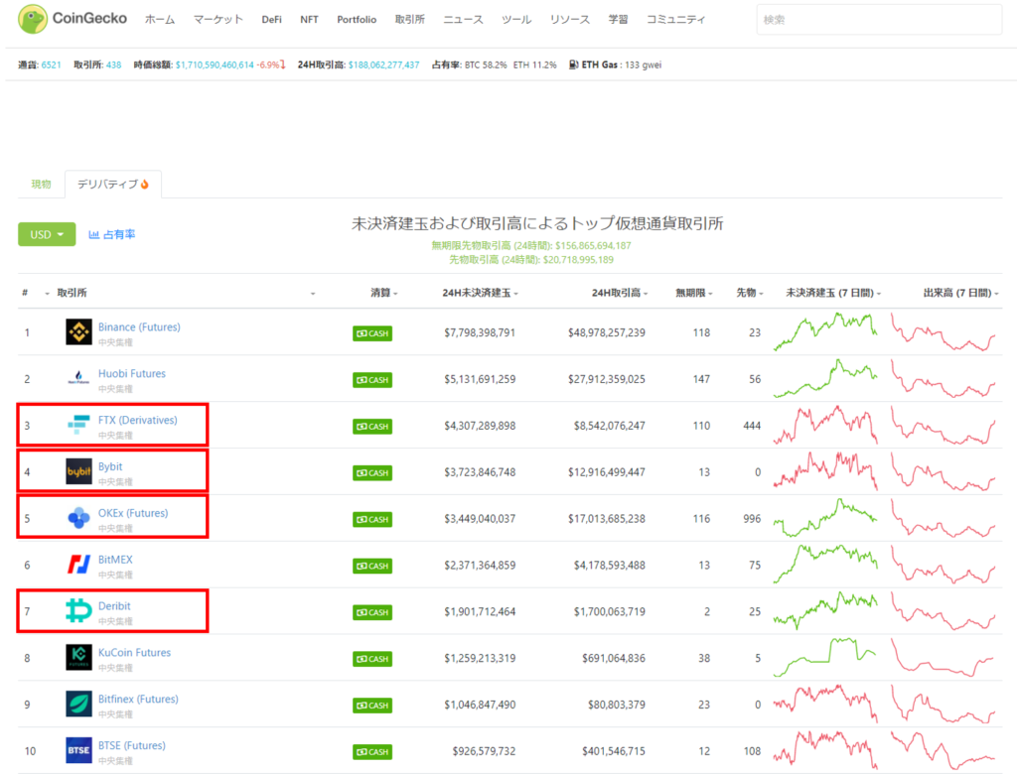The image size is (1017, 774).
Task: Switch to the 現物 spot tab
Action: [41, 185]
